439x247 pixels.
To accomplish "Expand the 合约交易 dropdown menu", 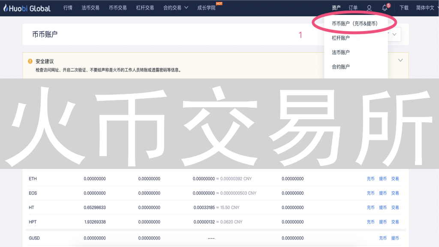I will click(x=175, y=8).
